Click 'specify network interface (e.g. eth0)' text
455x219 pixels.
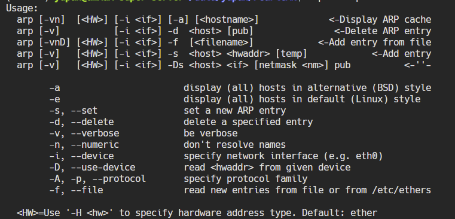tap(283, 156)
